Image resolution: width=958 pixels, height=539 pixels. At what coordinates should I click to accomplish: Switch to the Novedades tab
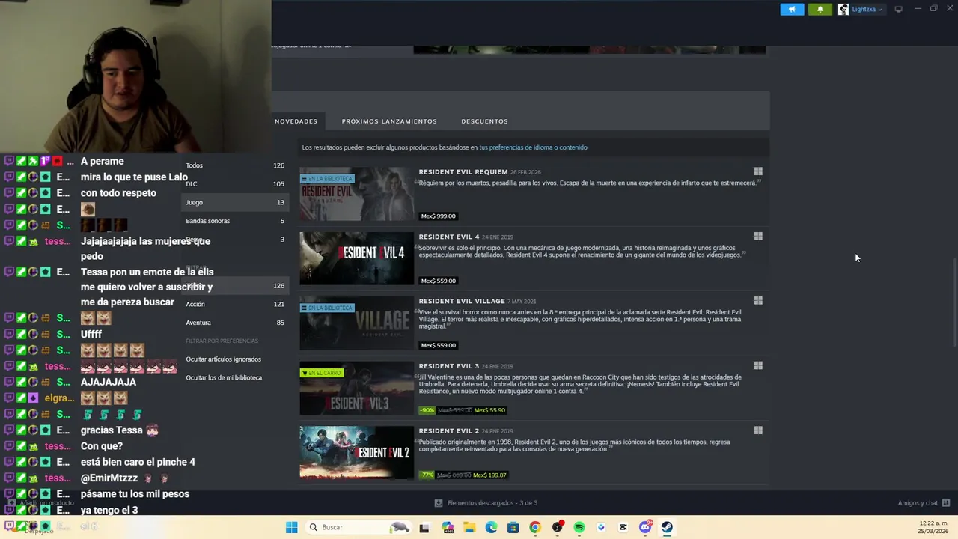[296, 121]
